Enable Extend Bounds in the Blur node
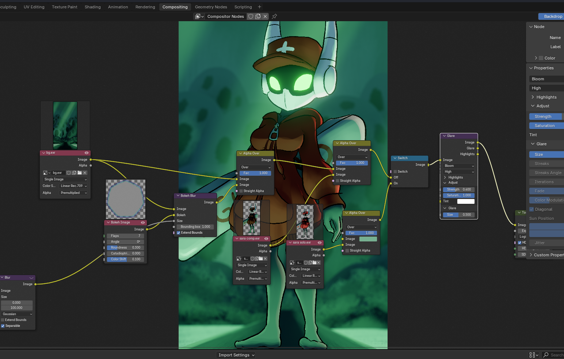This screenshot has width=564, height=359. tap(3, 320)
